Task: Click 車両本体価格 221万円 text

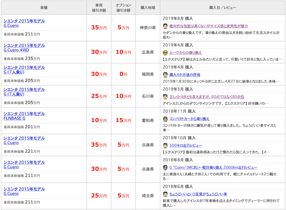Action: (22, 151)
